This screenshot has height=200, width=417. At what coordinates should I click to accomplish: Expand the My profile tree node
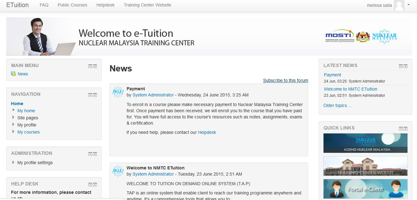[13, 125]
